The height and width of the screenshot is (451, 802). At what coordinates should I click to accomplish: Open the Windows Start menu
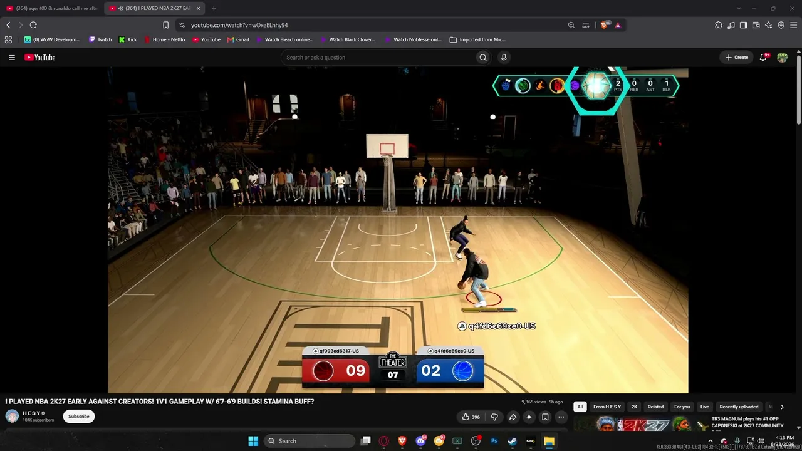[x=253, y=441]
